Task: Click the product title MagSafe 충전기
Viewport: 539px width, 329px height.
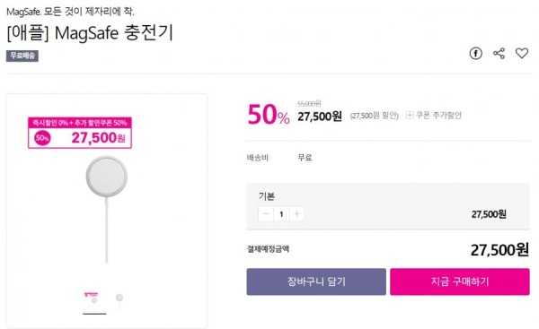Action: [90, 33]
